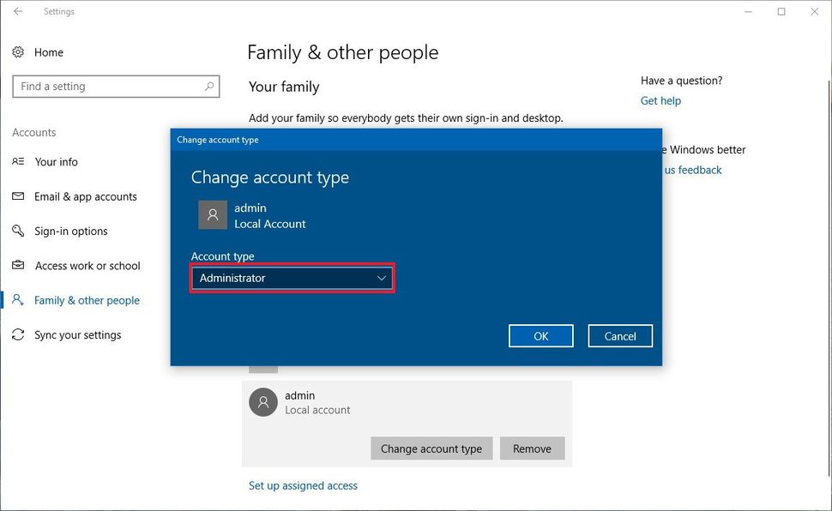Click the gear icon next to Home
832x511 pixels.
coord(19,52)
